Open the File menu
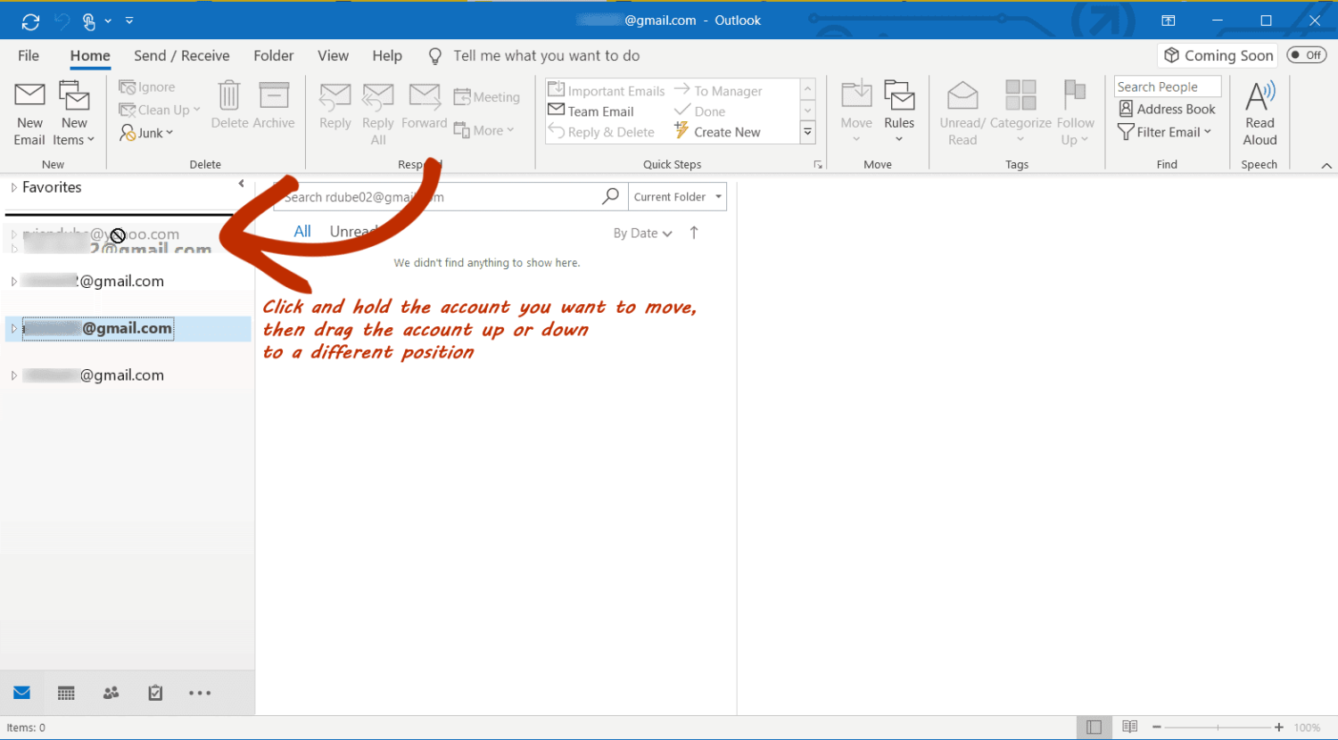 tap(29, 55)
